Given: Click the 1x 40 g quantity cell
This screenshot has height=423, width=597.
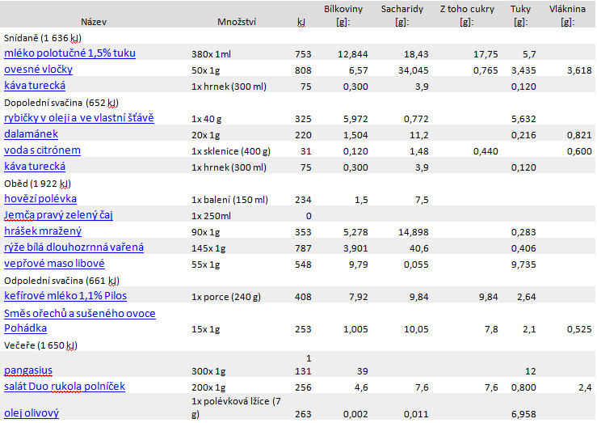Looking at the screenshot, I should tap(206, 119).
